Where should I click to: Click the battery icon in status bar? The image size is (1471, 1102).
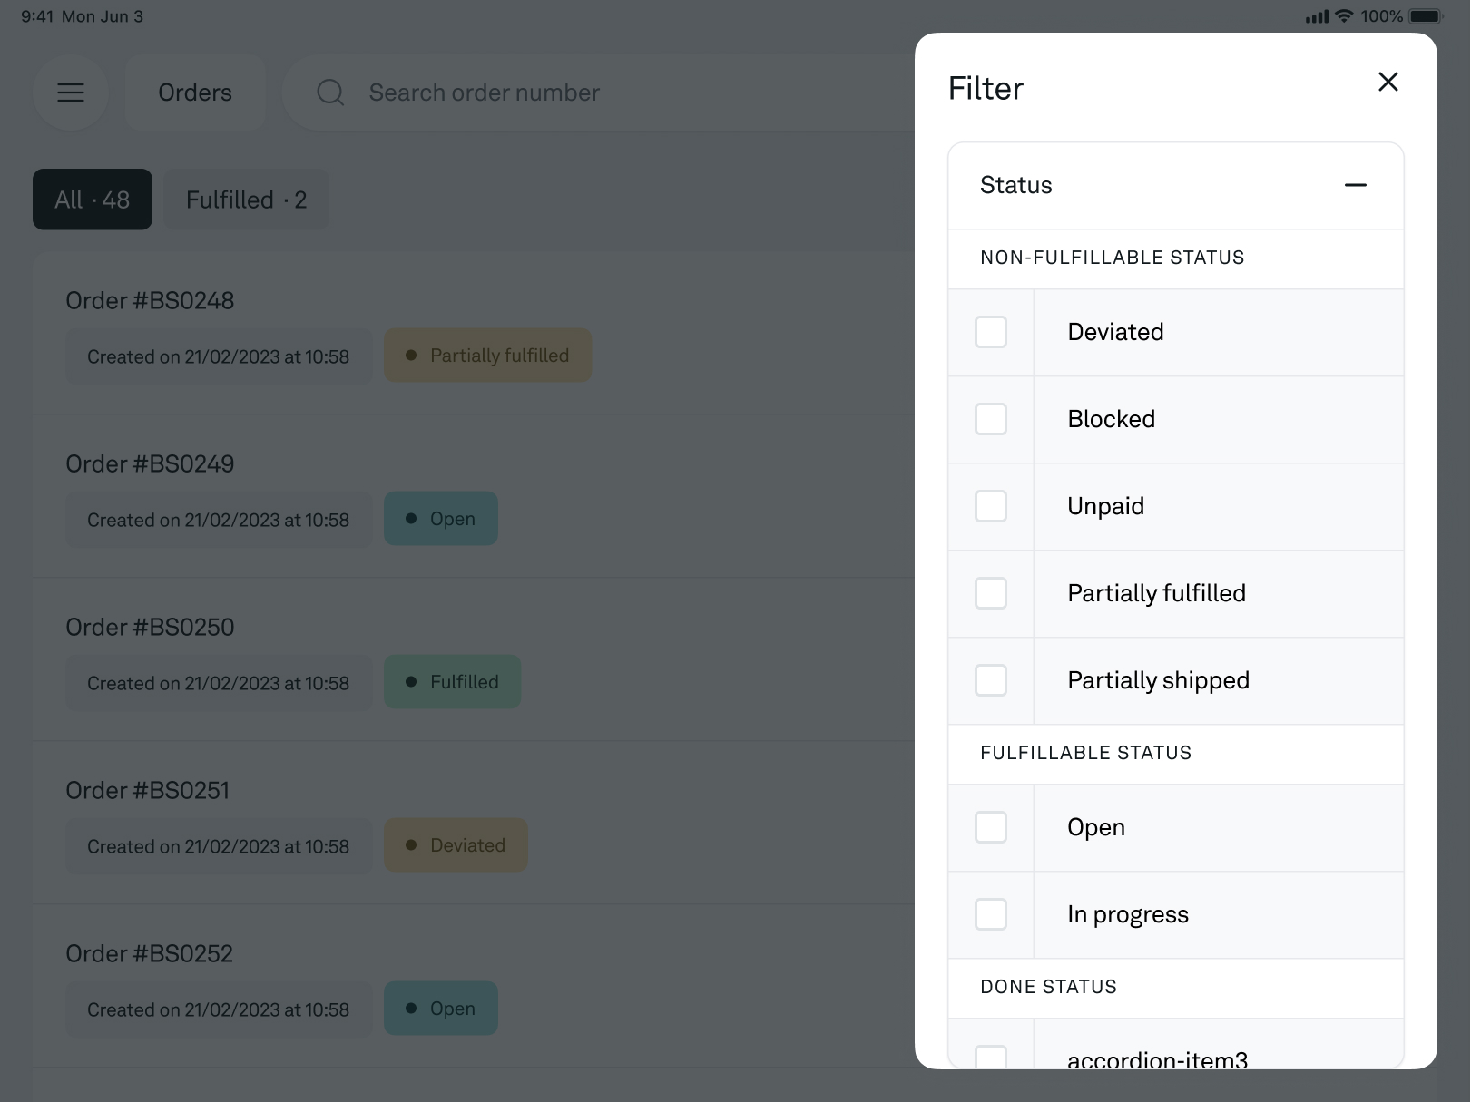point(1425,16)
